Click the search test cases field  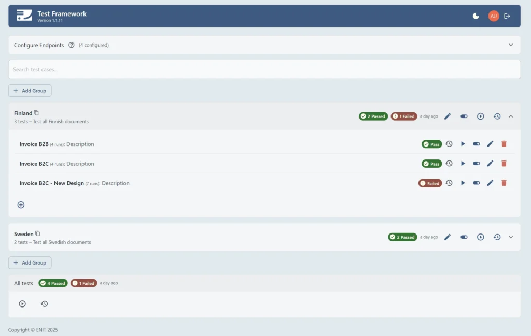click(x=265, y=69)
